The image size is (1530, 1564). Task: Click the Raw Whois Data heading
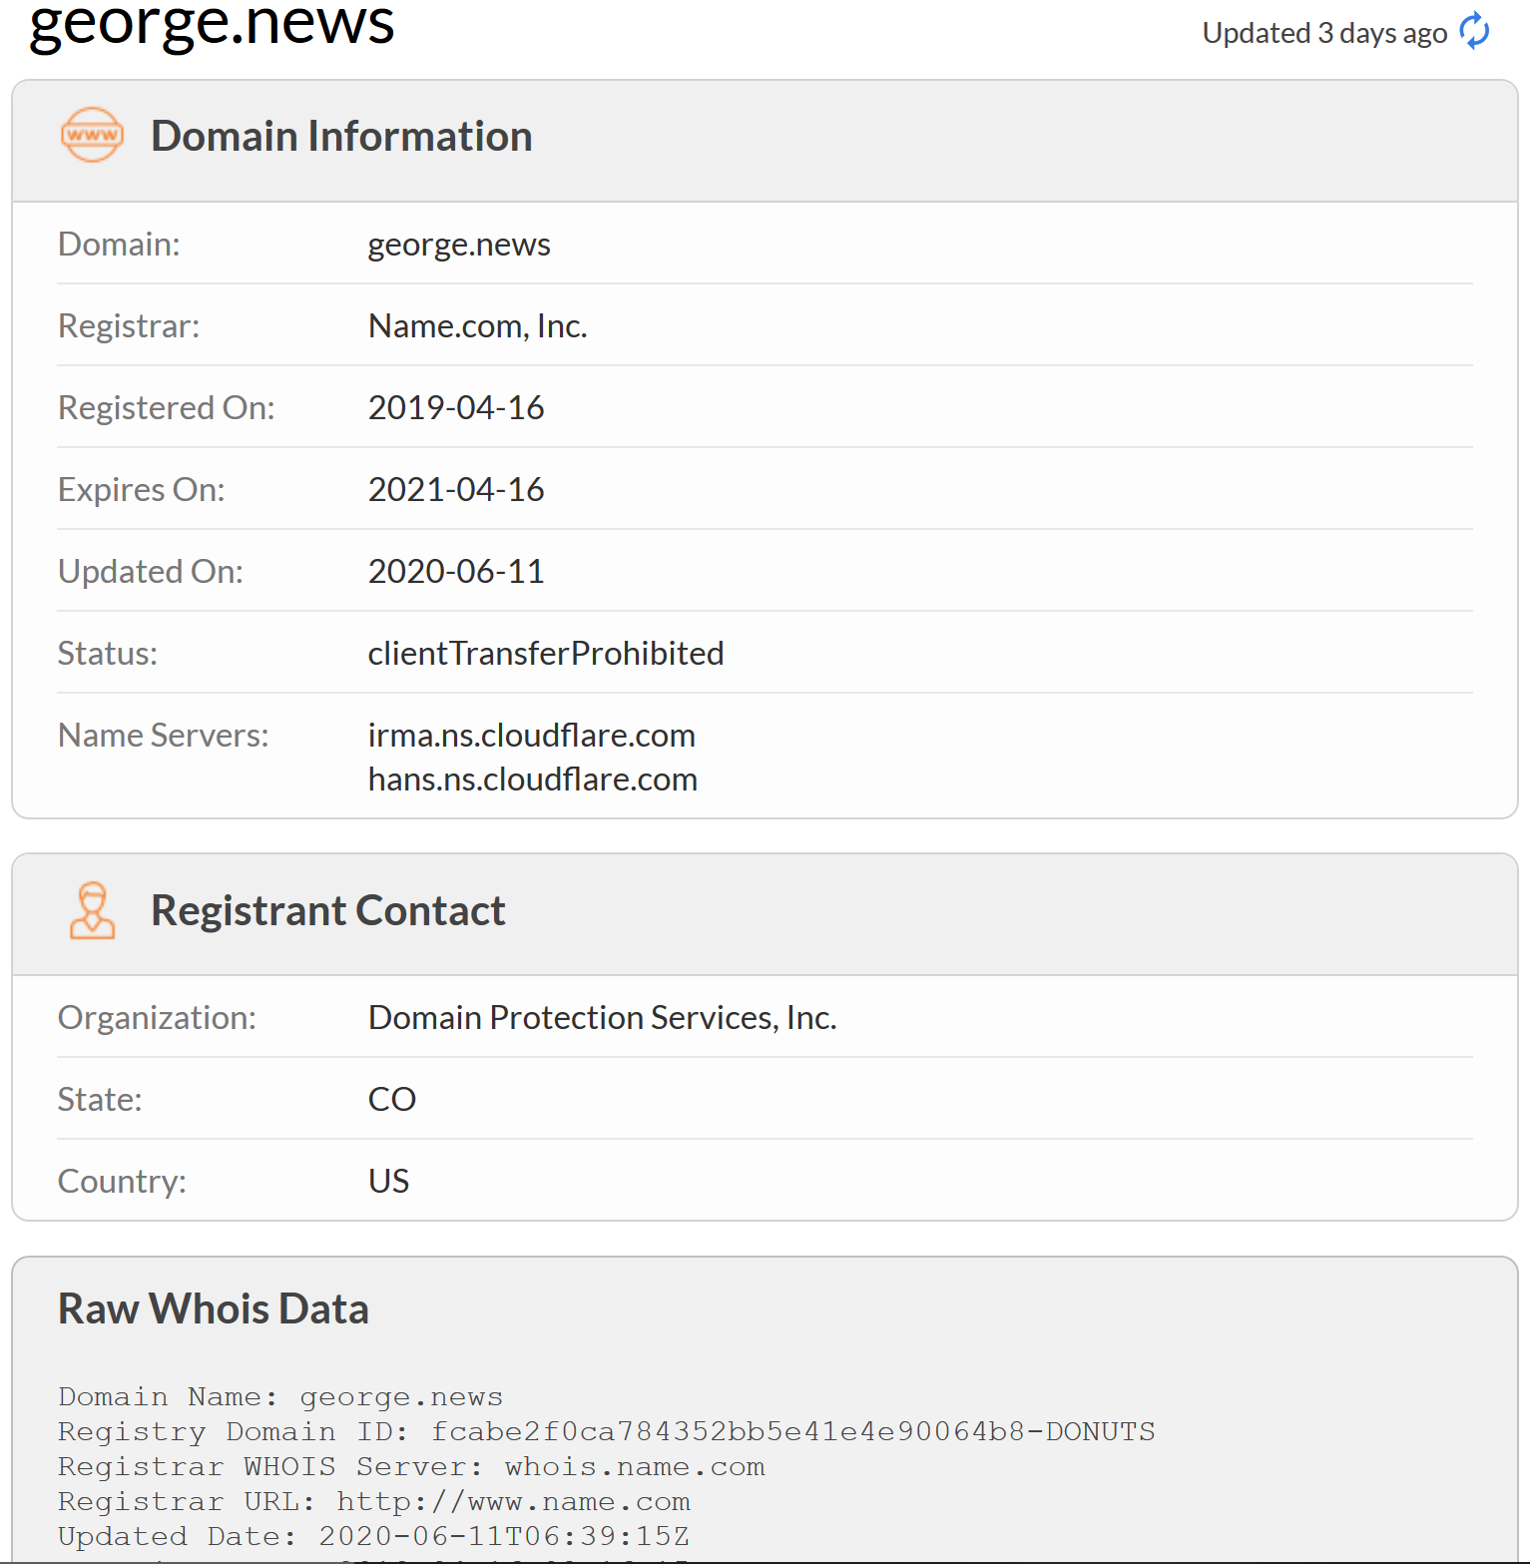[214, 1308]
